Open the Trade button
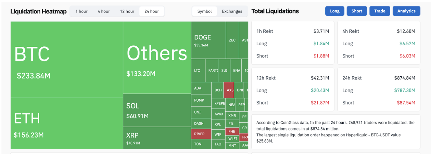 click(x=380, y=11)
